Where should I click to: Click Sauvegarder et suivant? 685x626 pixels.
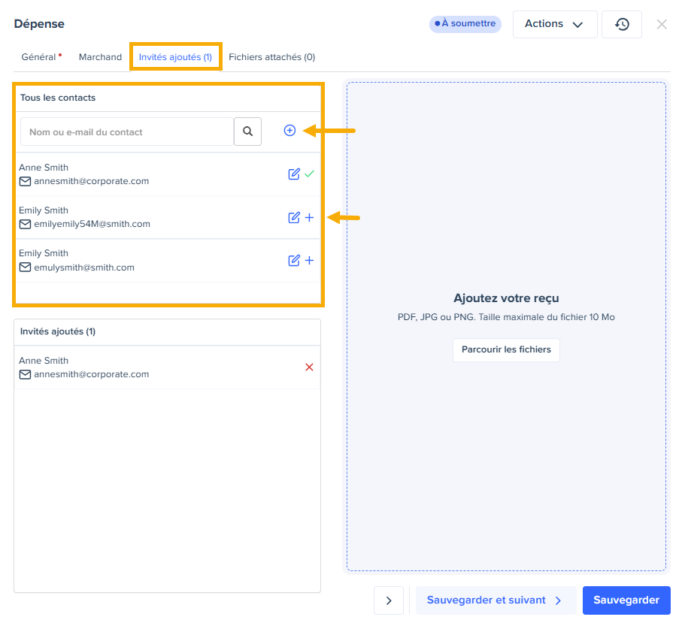point(495,600)
